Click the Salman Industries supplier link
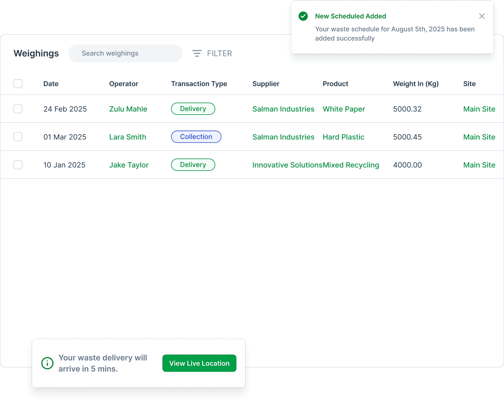This screenshot has height=401, width=504. (283, 109)
